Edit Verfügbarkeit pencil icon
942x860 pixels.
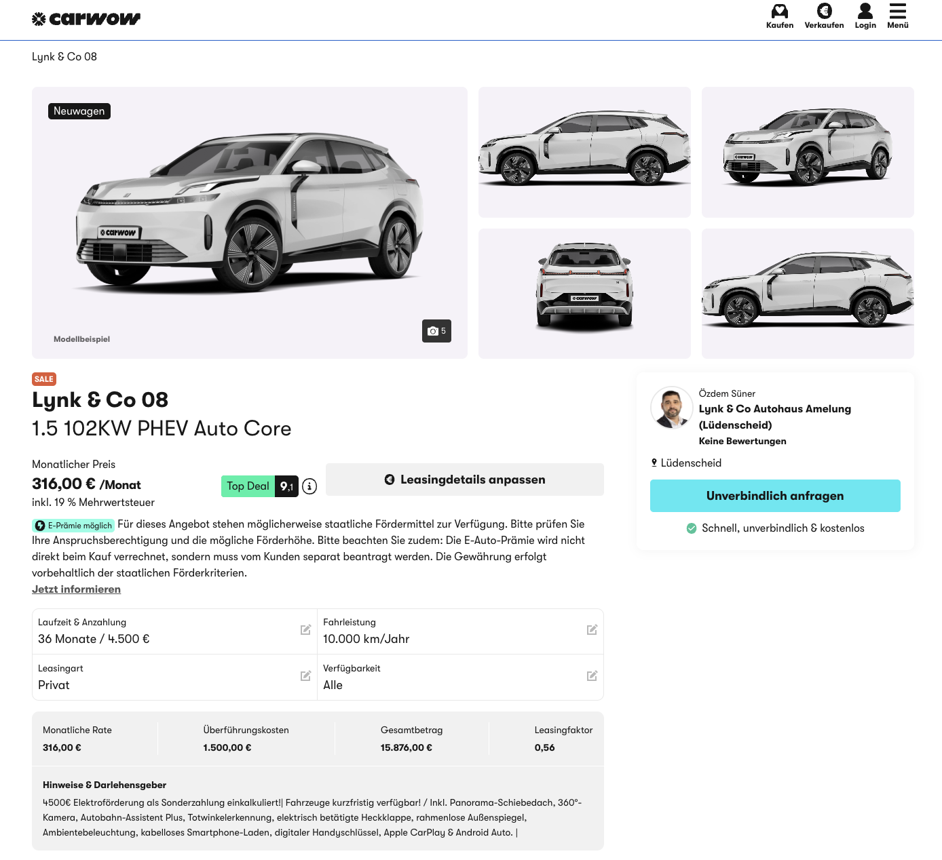[592, 676]
